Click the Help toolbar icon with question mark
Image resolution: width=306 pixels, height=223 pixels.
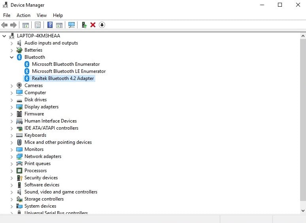click(50, 25)
